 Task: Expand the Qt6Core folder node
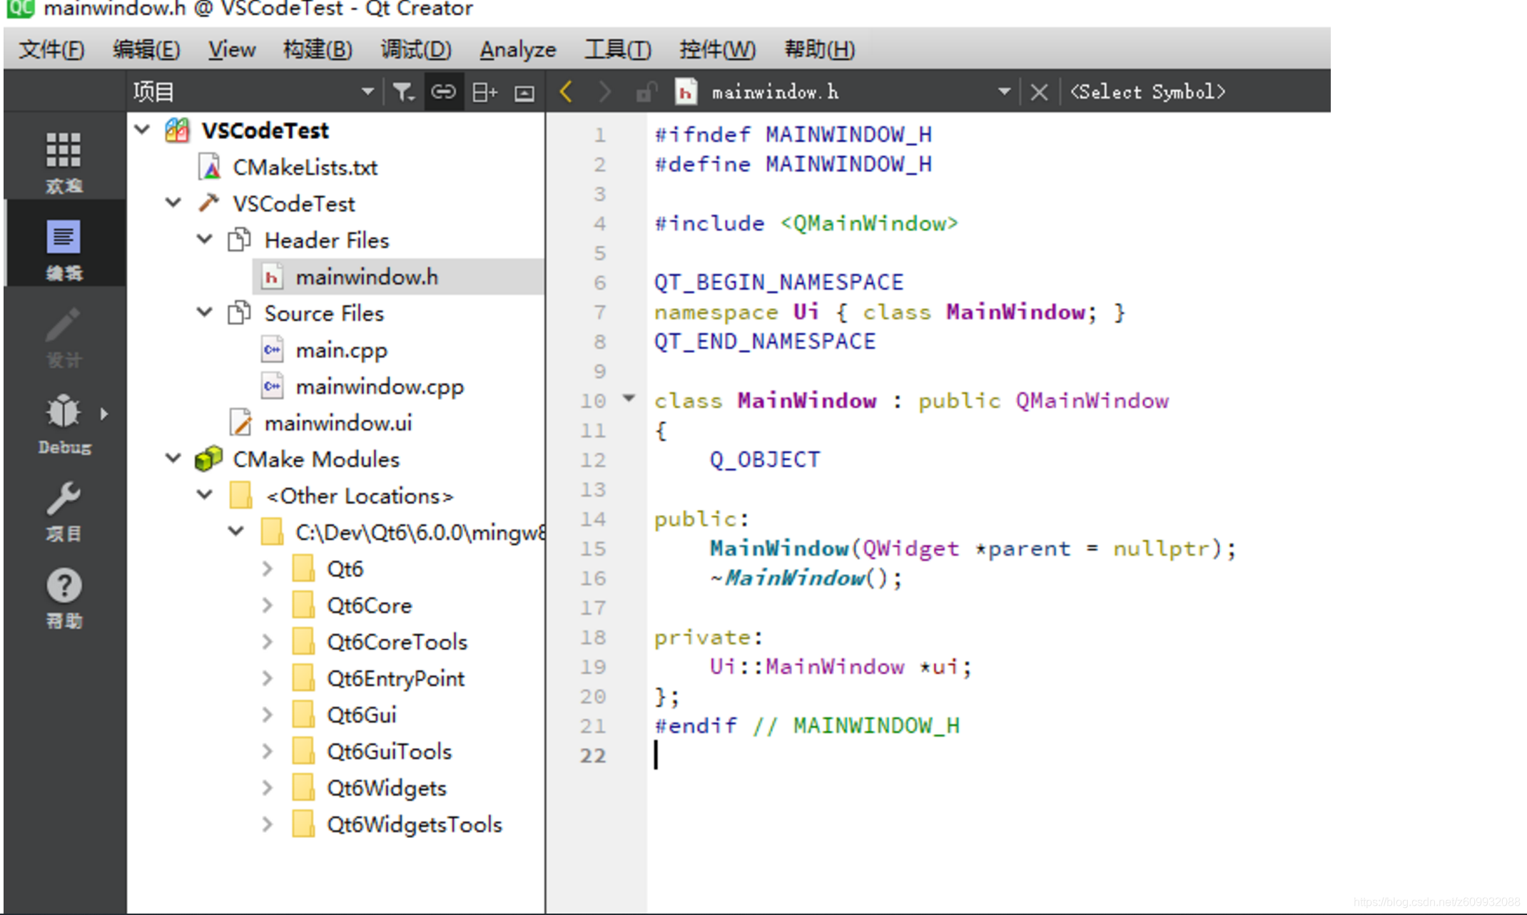(268, 605)
